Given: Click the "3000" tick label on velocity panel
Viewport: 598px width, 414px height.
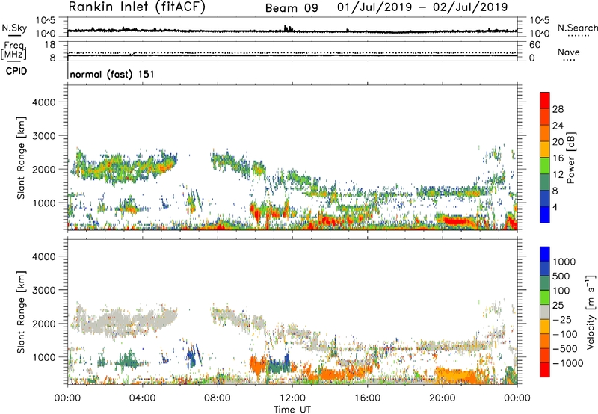Looking at the screenshot, I should 43,290.
